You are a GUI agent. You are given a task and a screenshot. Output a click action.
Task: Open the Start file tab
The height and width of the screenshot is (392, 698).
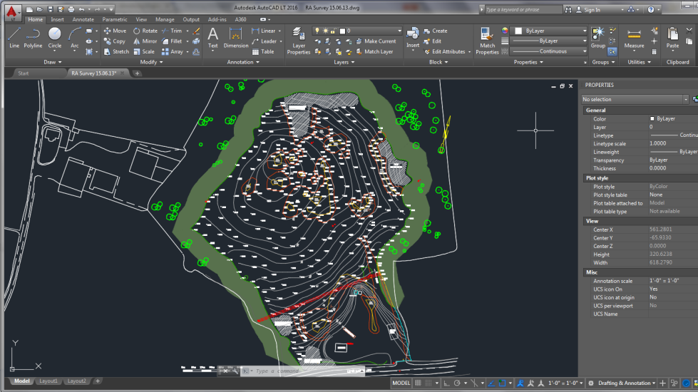tap(23, 73)
